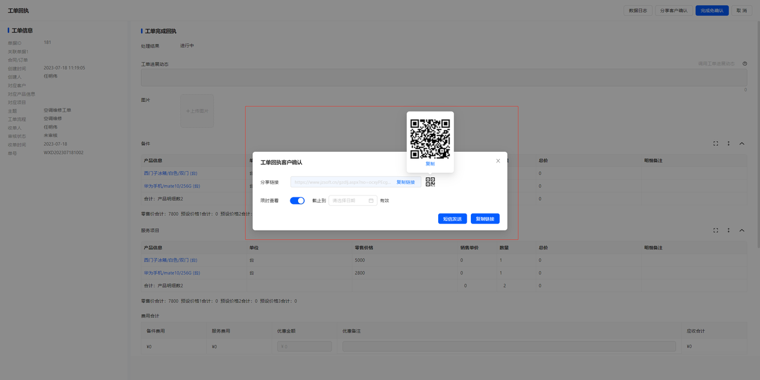Screen dimensions: 760x380
Task: Open 华为手机/mate10/256G link in 备件 table
Action: [172, 186]
